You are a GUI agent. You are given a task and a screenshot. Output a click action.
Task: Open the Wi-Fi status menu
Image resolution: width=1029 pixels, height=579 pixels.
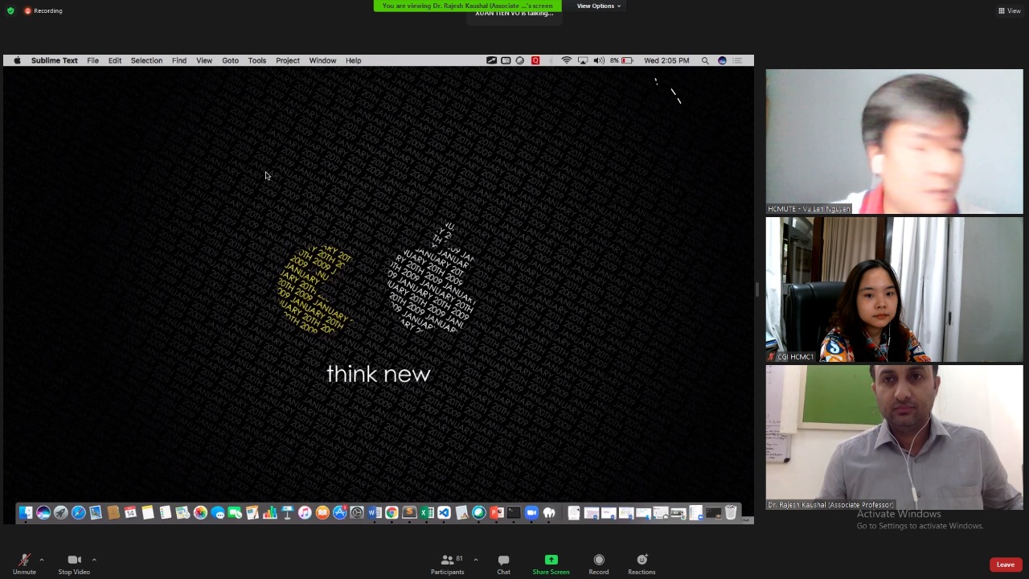point(567,60)
